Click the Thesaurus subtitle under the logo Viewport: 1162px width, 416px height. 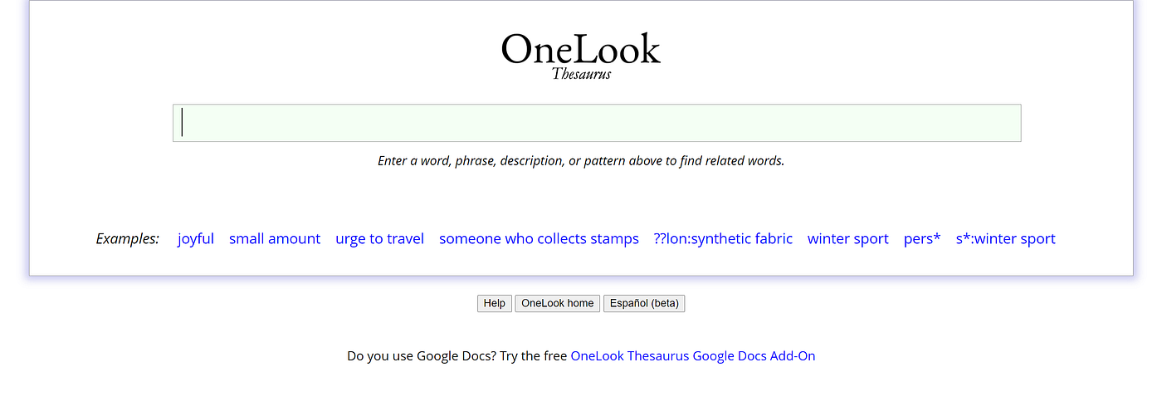pos(581,74)
